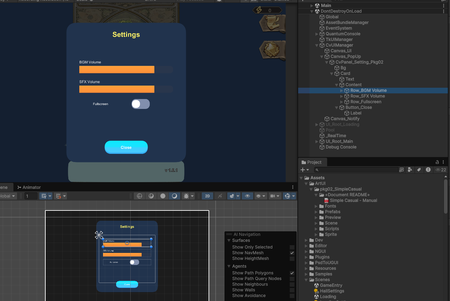Image resolution: width=450 pixels, height=301 pixels.
Task: Lock the Project panel with padlock icon
Action: (x=437, y=162)
